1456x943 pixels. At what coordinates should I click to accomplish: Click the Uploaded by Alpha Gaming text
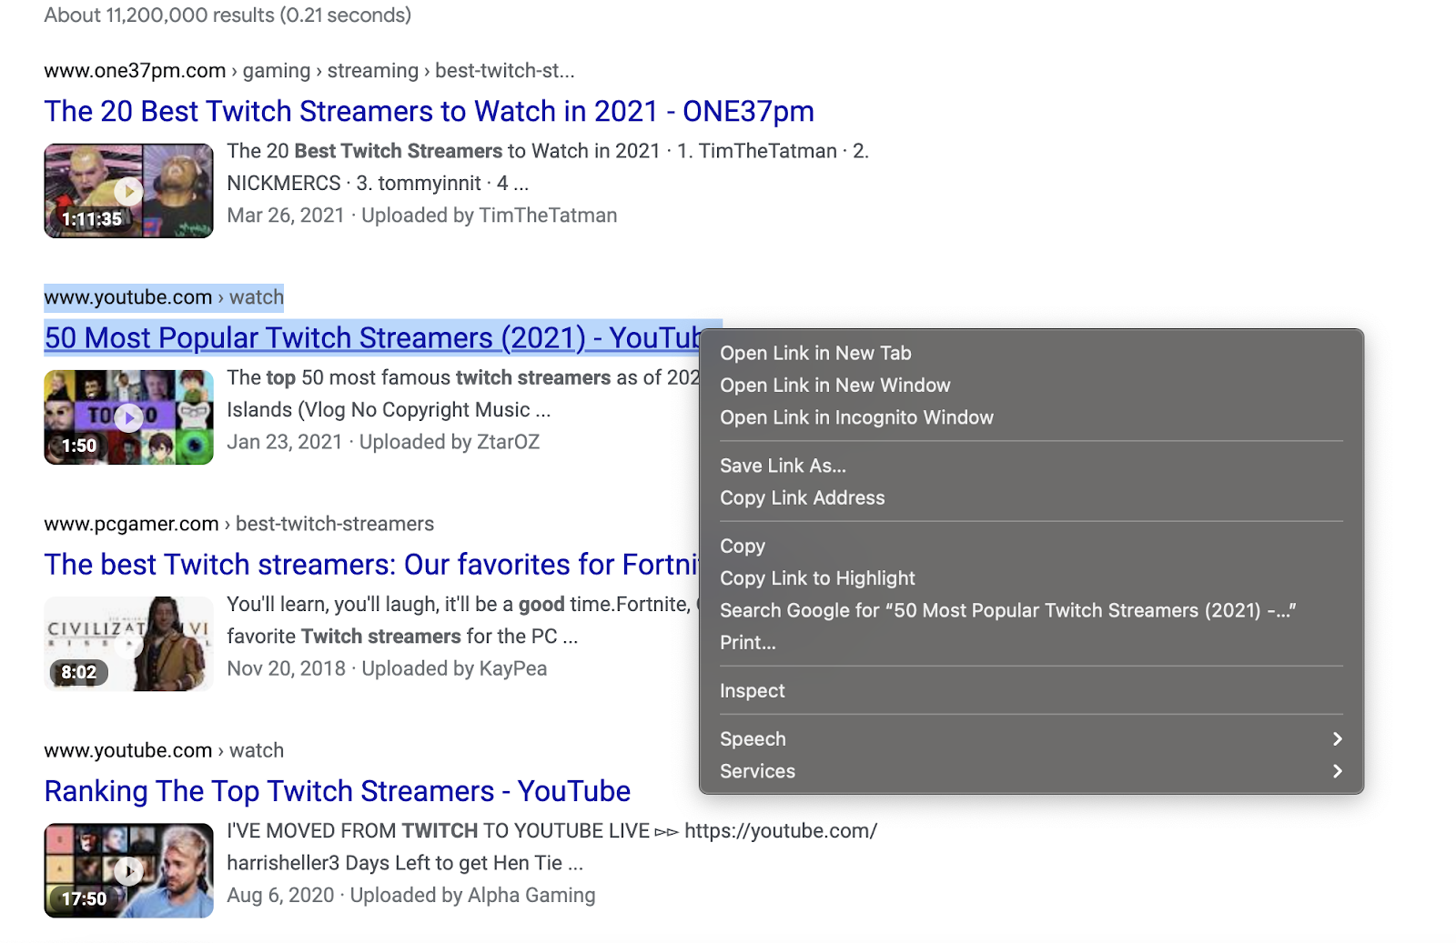click(472, 895)
